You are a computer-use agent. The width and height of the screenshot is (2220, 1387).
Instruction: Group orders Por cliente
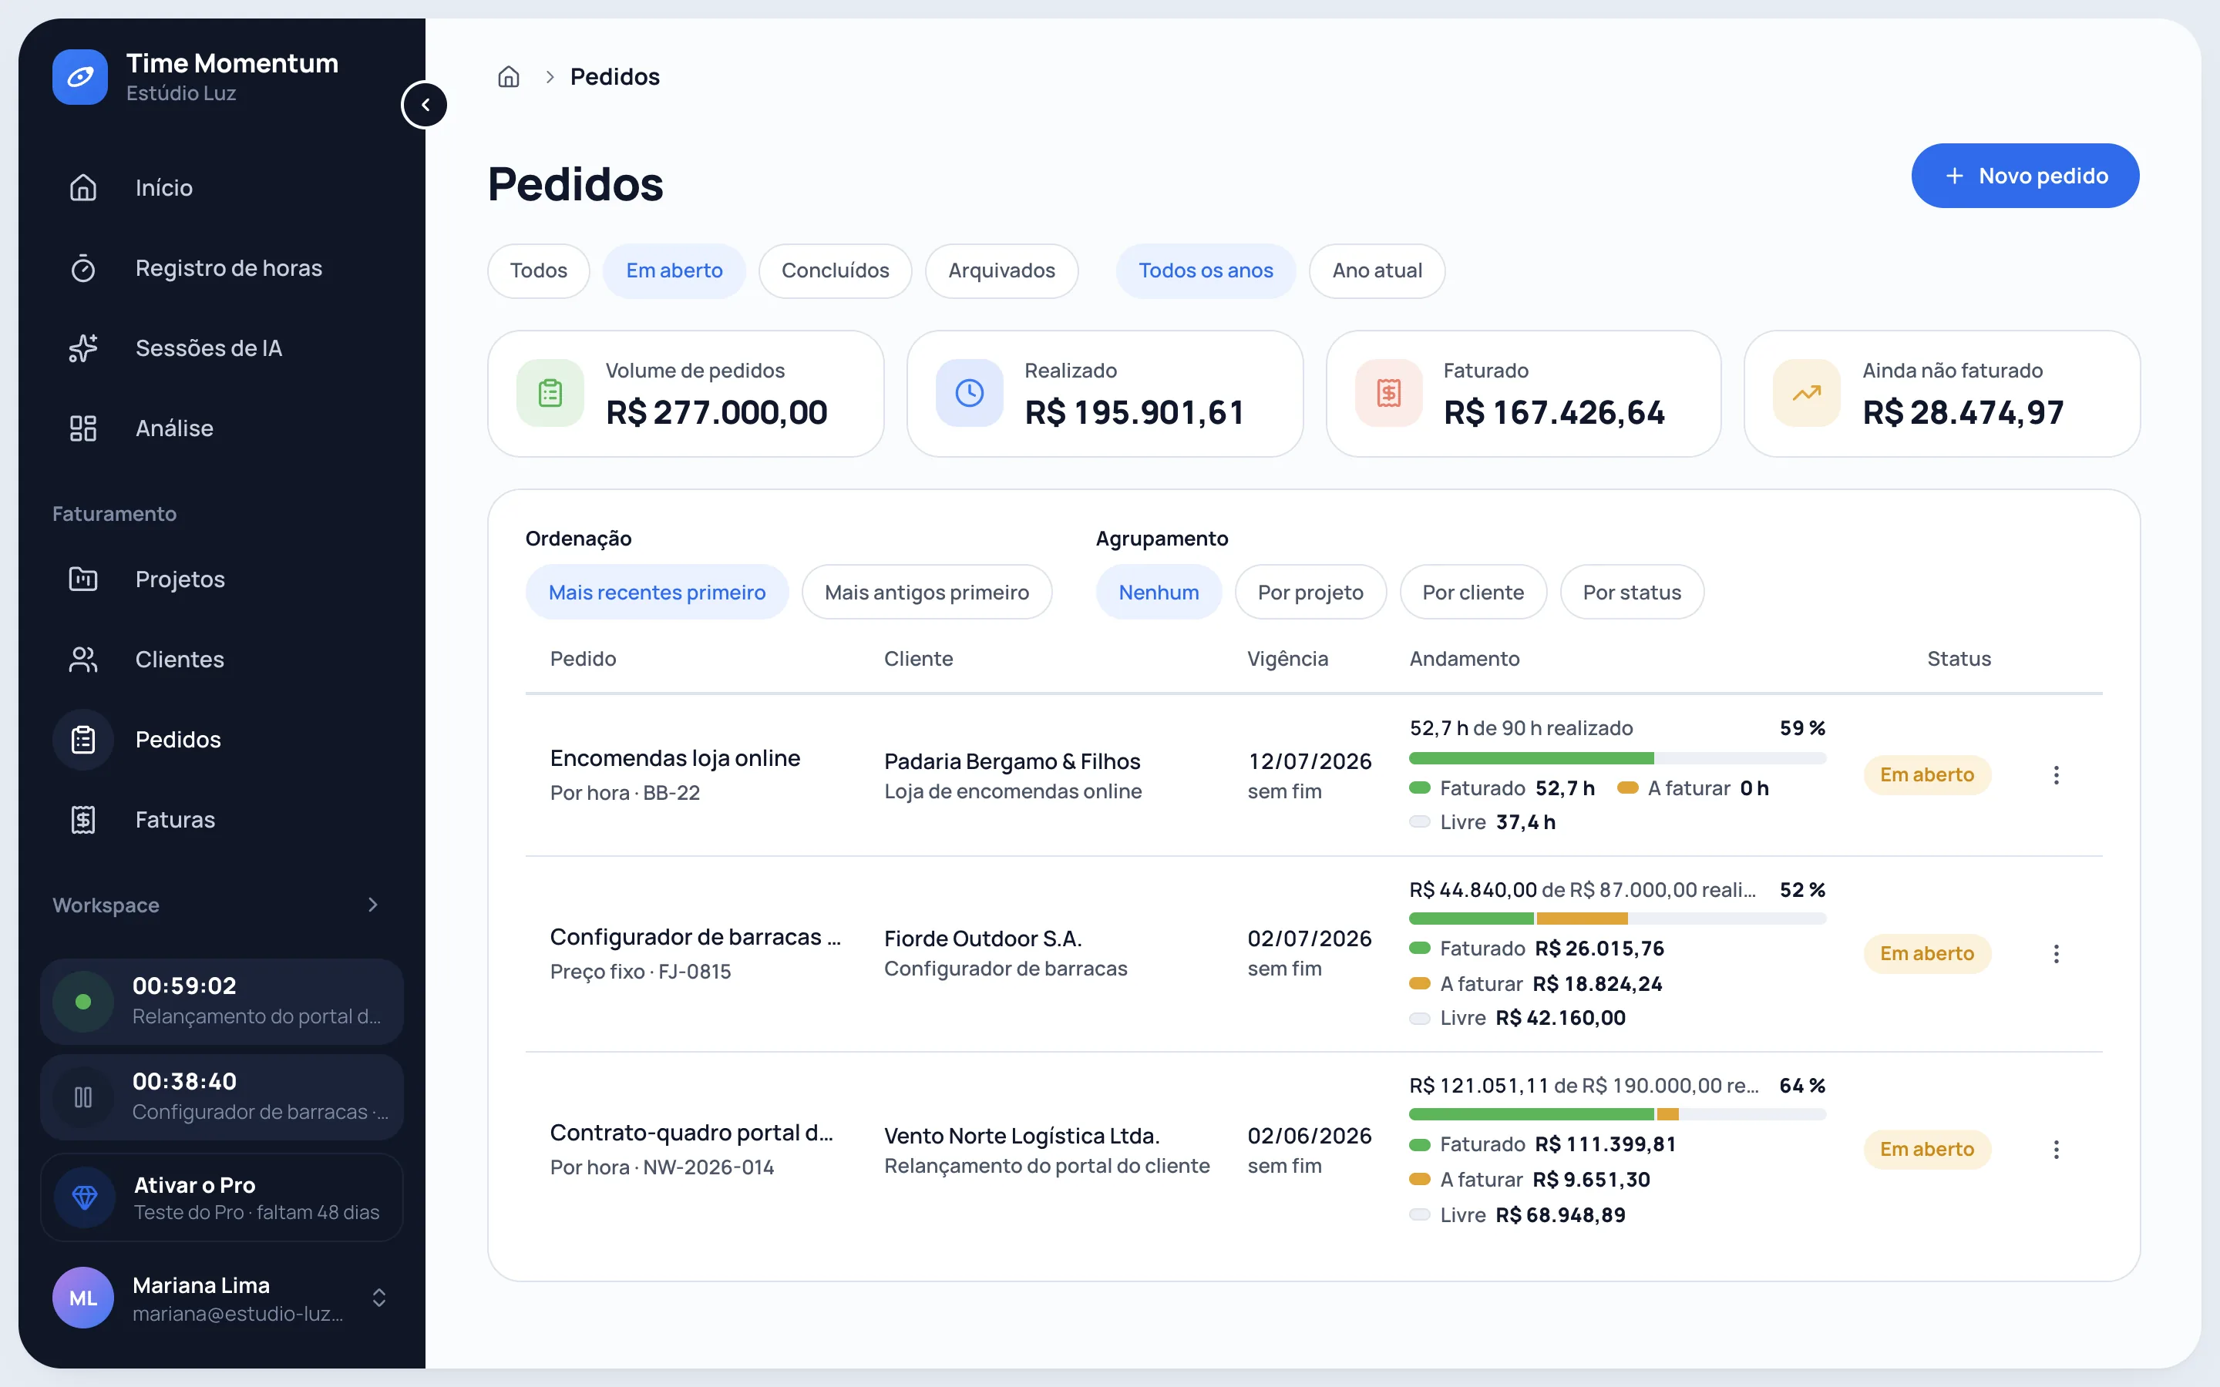tap(1472, 593)
